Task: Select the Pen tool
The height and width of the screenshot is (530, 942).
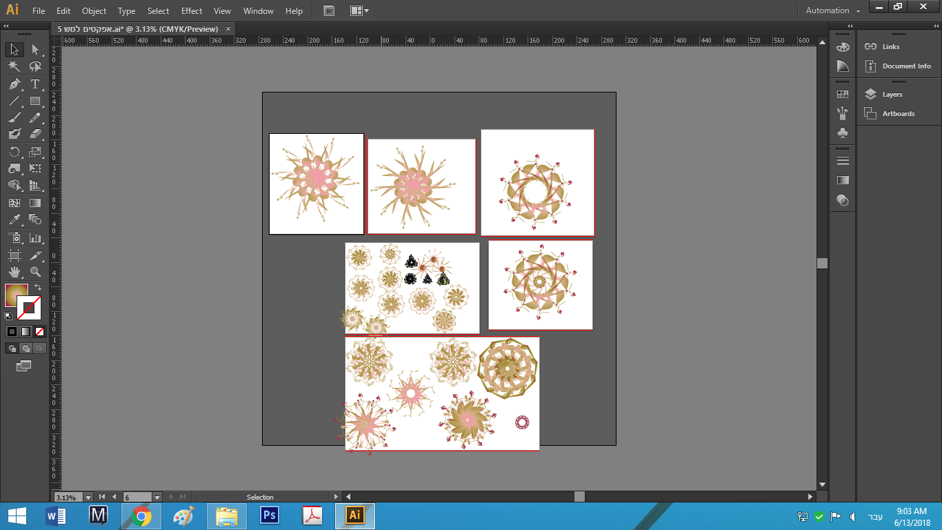Action: pyautogui.click(x=14, y=84)
